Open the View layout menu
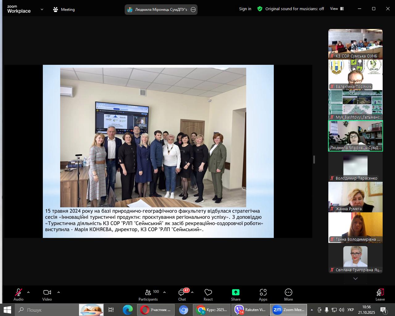 [x=337, y=9]
